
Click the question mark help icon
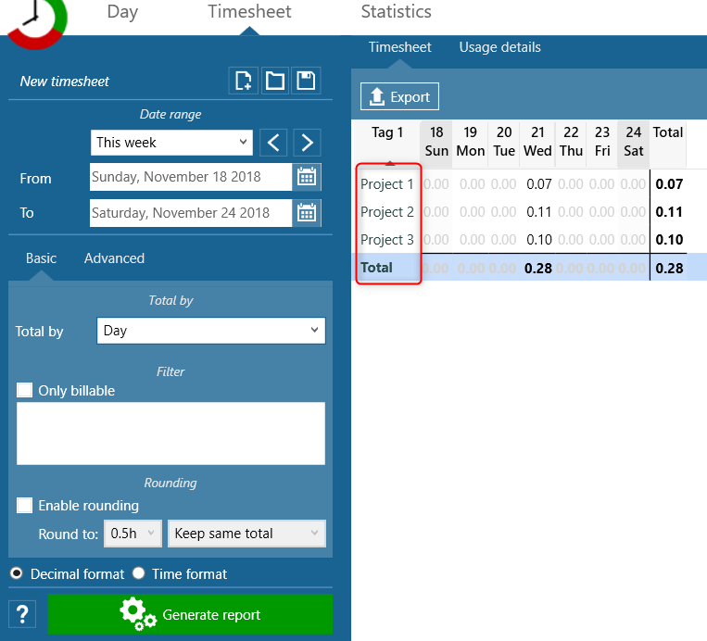click(22, 614)
